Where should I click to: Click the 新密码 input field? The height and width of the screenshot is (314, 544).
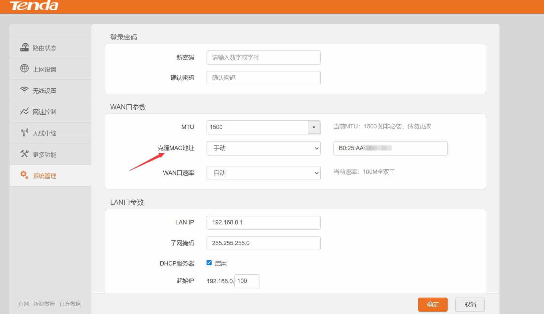[x=263, y=58]
